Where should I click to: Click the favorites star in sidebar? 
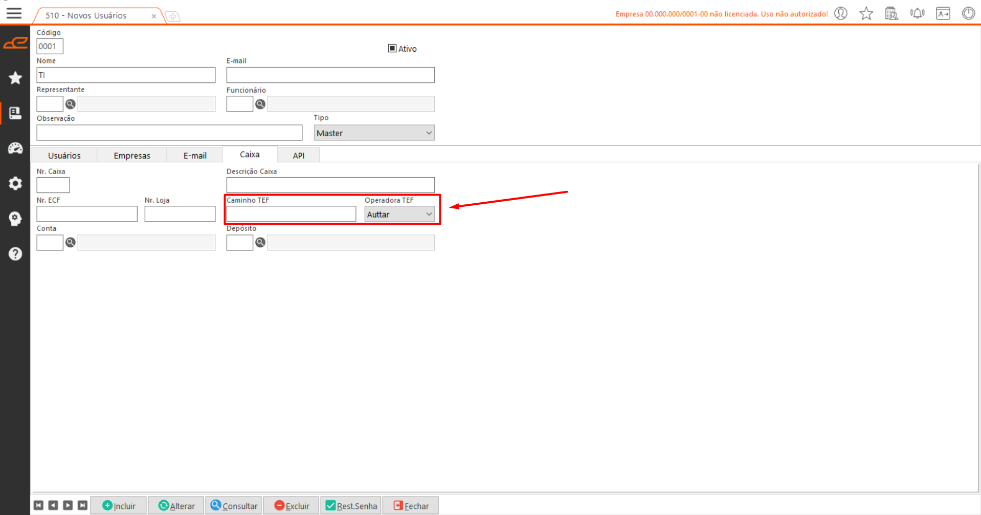tap(15, 78)
